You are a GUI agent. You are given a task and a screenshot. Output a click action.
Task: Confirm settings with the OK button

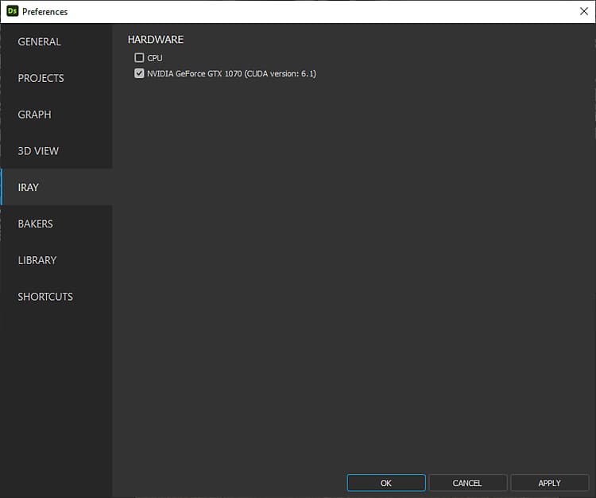385,483
